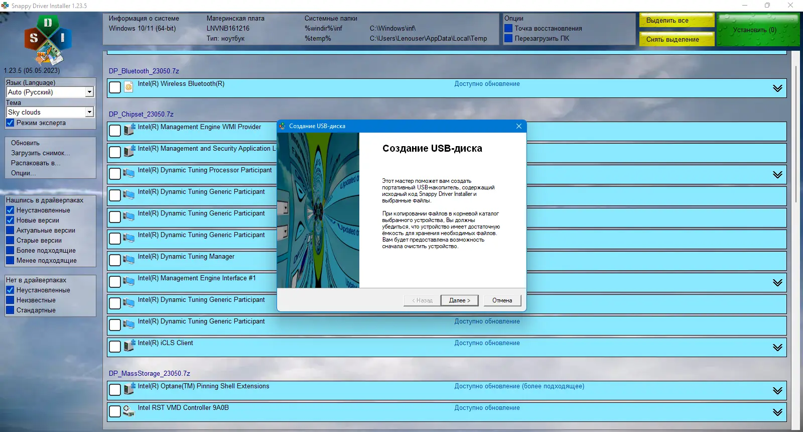This screenshot has height=432, width=803.
Task: Open the DP_MassStorage_23050.7z driver pack link
Action: pyautogui.click(x=150, y=374)
